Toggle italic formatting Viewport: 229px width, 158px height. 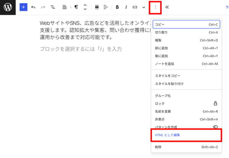[126, 7]
